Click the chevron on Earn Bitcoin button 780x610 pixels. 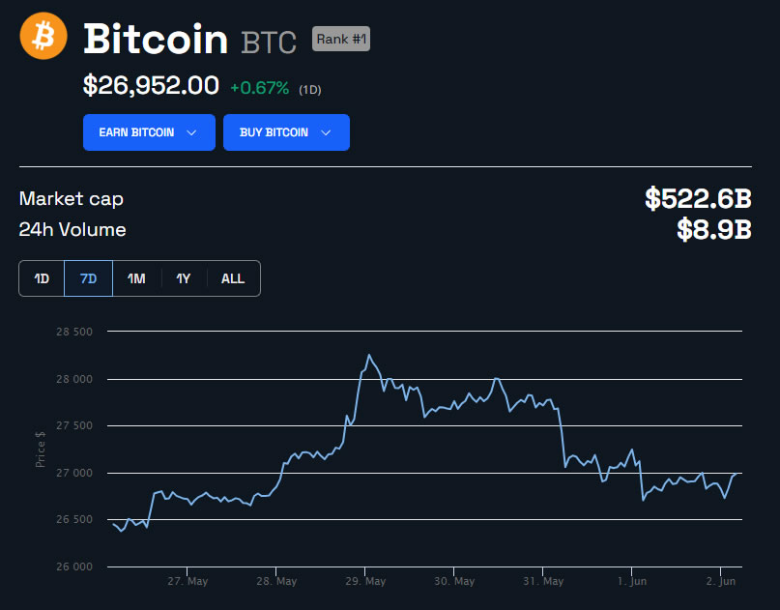point(191,132)
